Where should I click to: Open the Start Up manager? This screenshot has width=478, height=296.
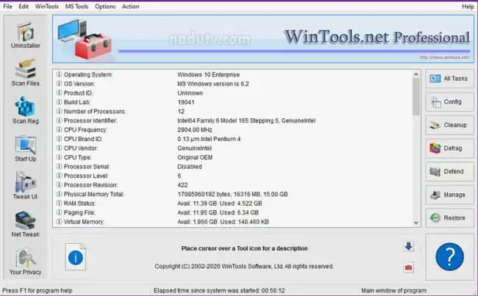point(26,148)
